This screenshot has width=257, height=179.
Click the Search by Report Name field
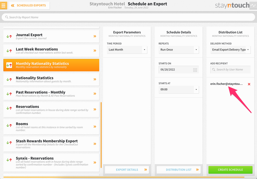[128, 17]
